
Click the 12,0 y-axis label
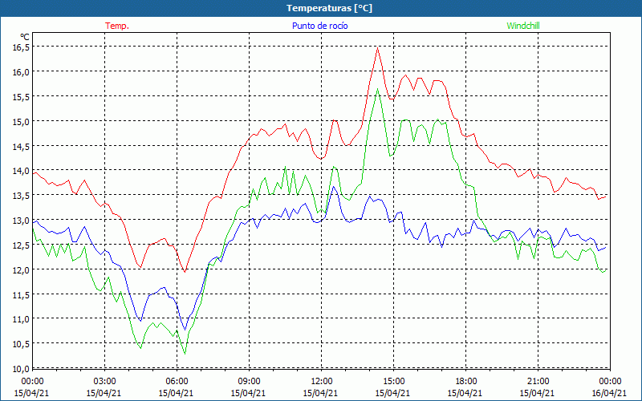point(22,269)
